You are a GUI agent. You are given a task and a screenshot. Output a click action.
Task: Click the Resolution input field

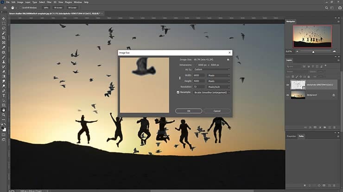199,87
